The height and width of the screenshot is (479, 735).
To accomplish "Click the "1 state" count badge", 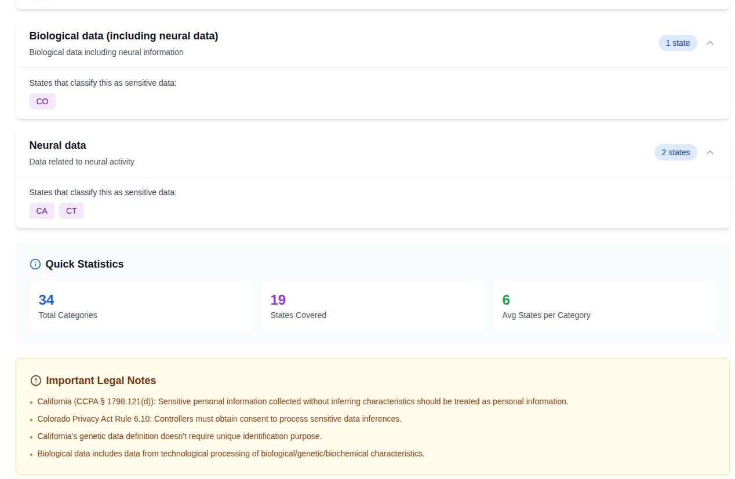I will pyautogui.click(x=677, y=43).
